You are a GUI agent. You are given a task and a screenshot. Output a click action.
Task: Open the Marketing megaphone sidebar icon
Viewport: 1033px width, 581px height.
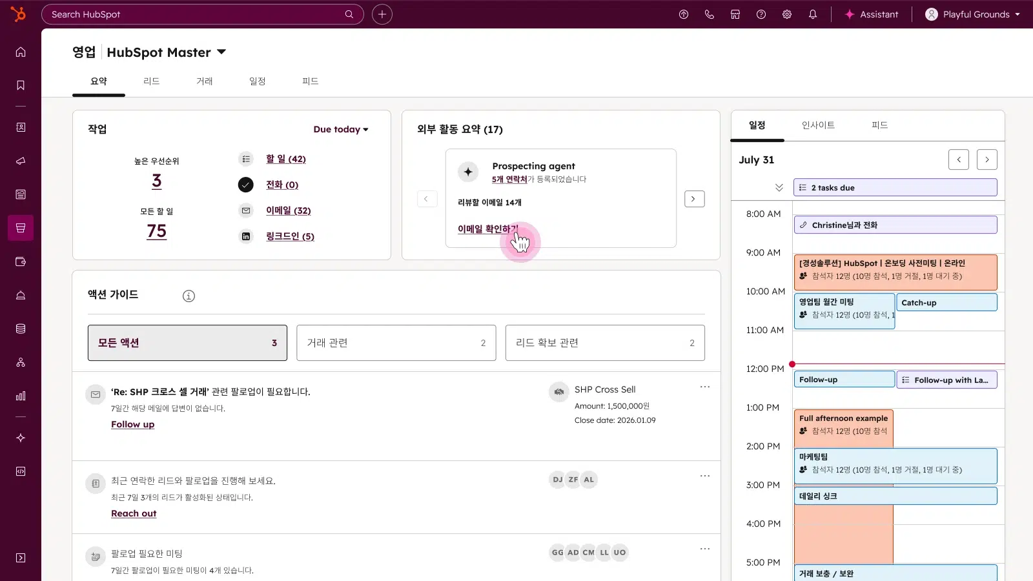21,161
